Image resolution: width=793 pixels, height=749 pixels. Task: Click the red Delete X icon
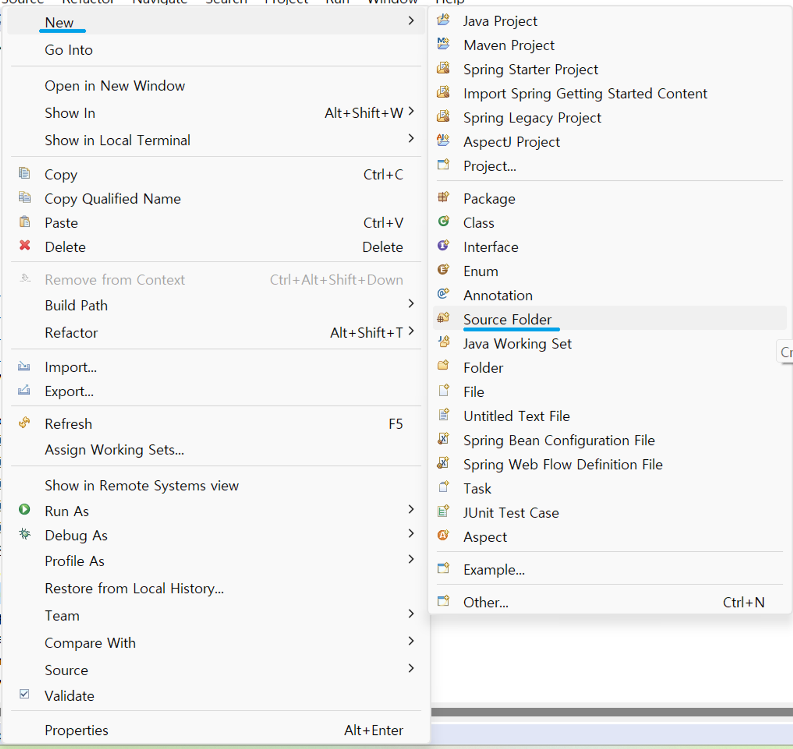(25, 246)
